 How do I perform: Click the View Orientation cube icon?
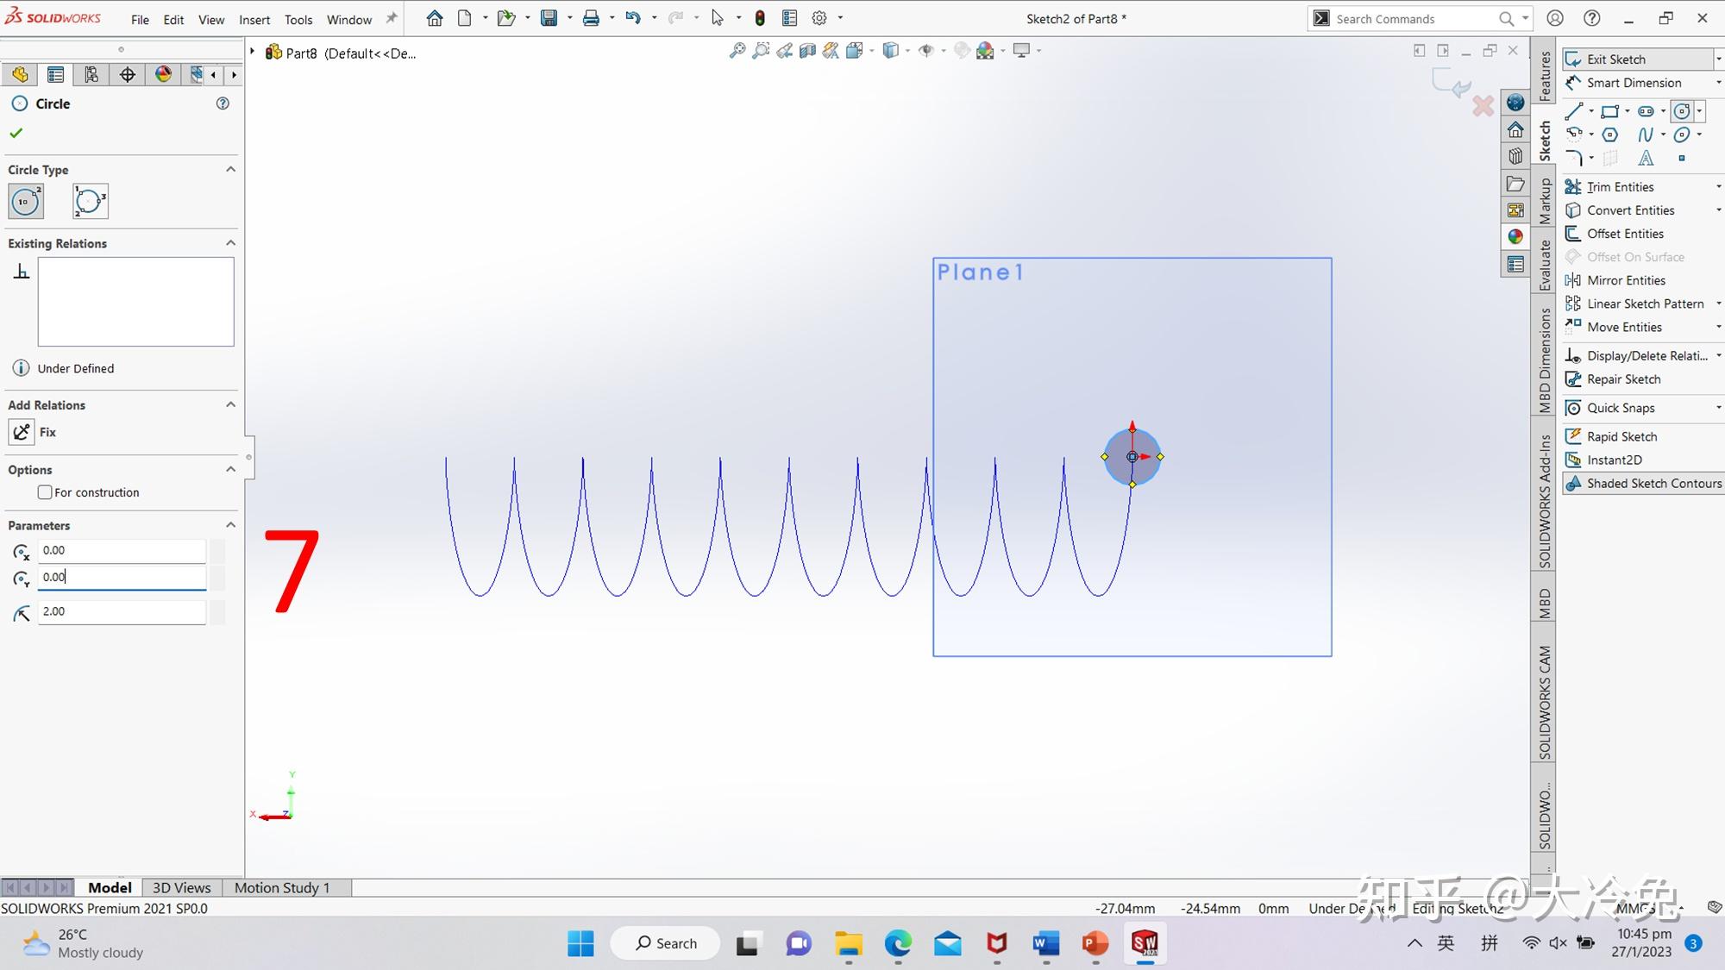[854, 51]
